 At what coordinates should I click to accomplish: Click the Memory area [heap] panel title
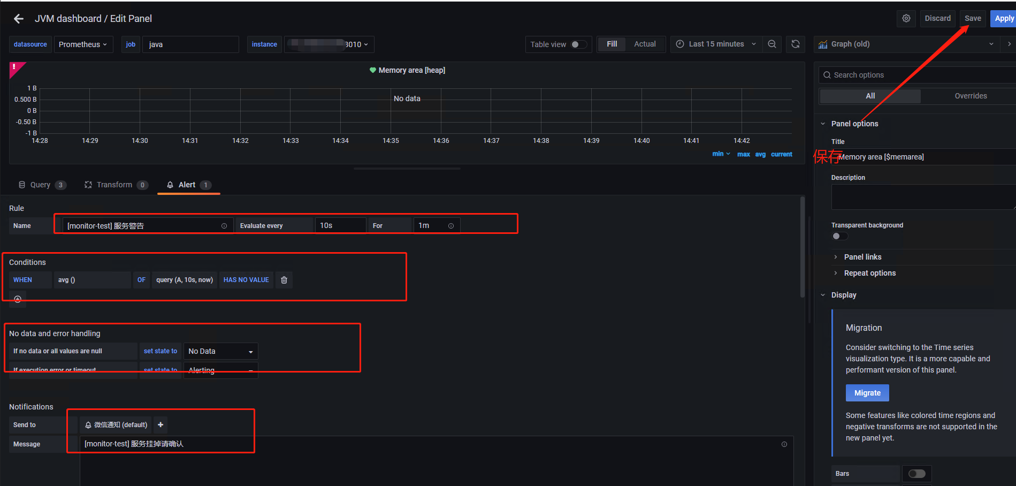pos(411,70)
